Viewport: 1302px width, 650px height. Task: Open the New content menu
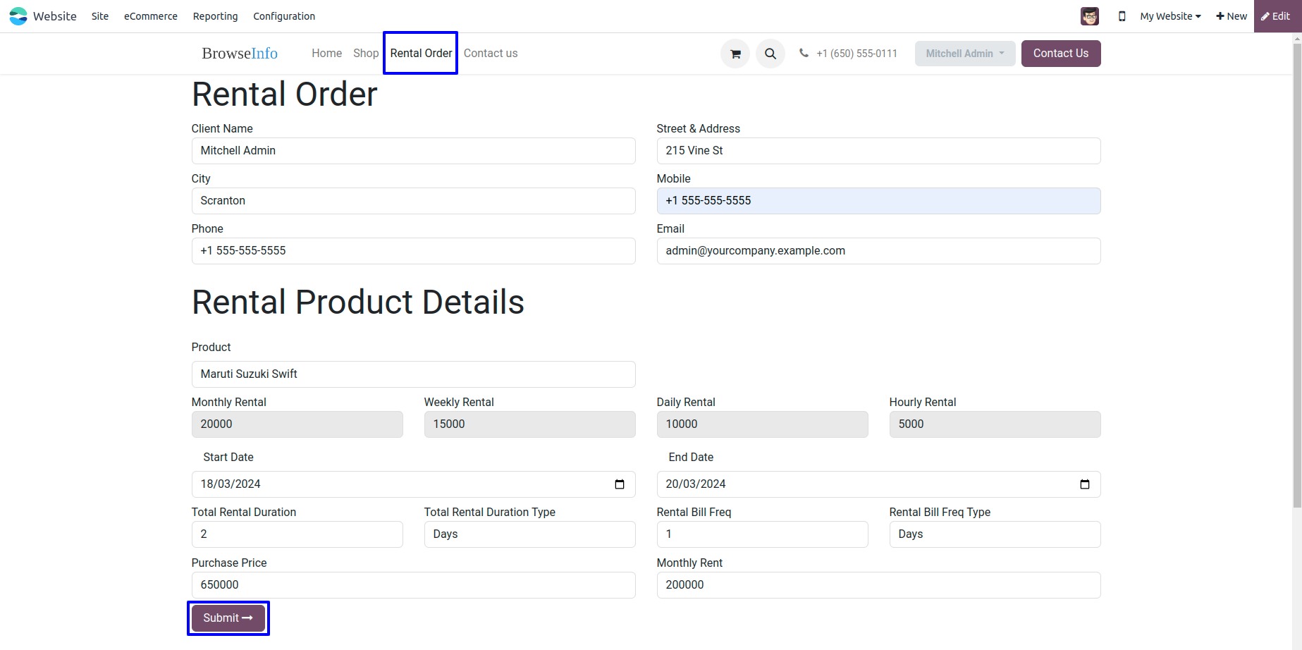1231,16
